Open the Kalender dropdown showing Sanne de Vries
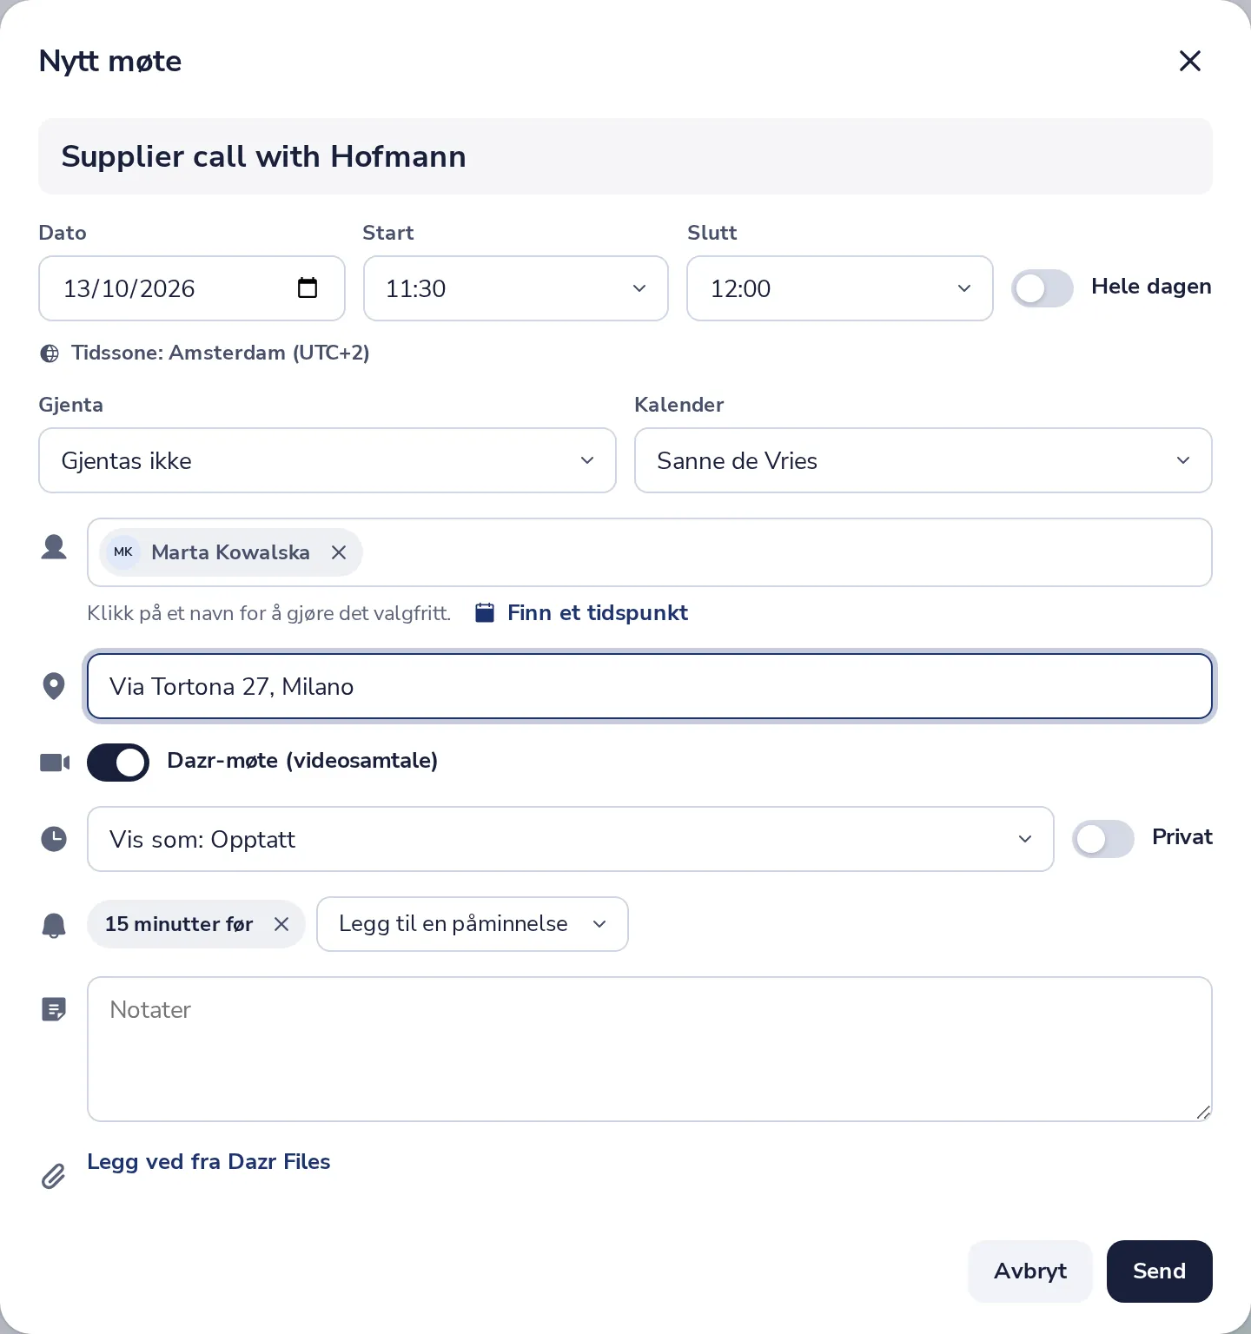 click(x=923, y=460)
